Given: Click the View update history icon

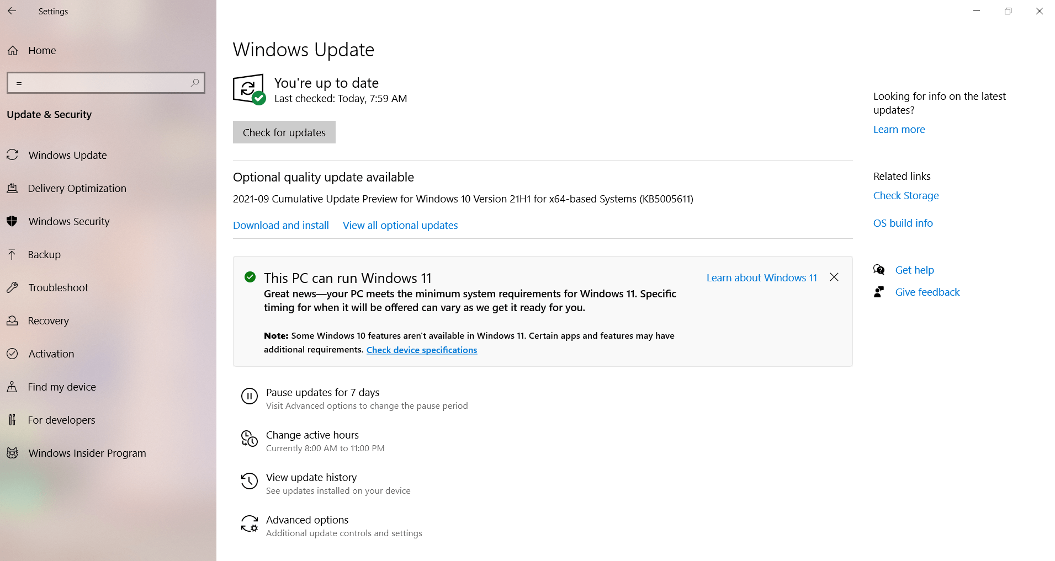Looking at the screenshot, I should click(x=250, y=481).
